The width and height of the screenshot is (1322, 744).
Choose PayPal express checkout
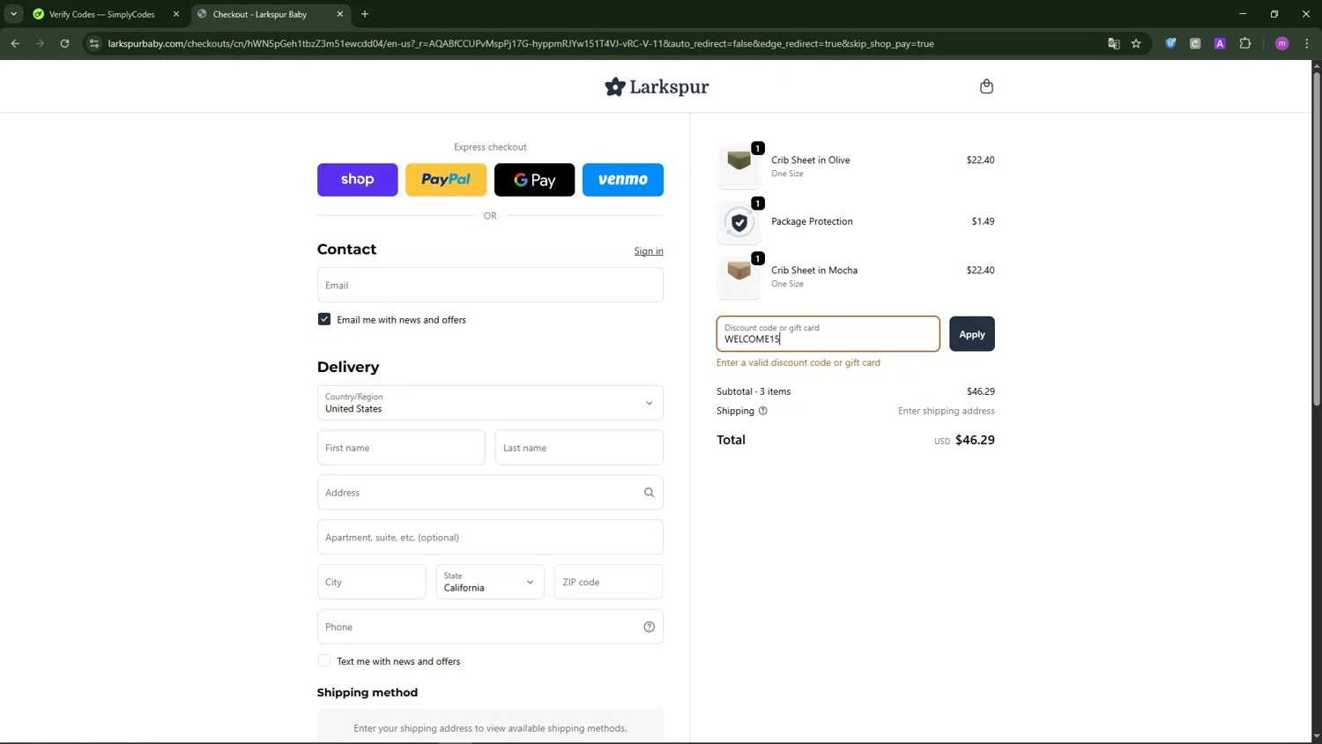(446, 180)
